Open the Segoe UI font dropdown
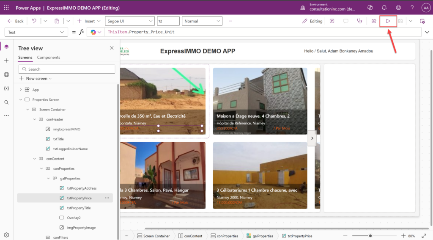The image size is (433, 240). pyautogui.click(x=129, y=21)
